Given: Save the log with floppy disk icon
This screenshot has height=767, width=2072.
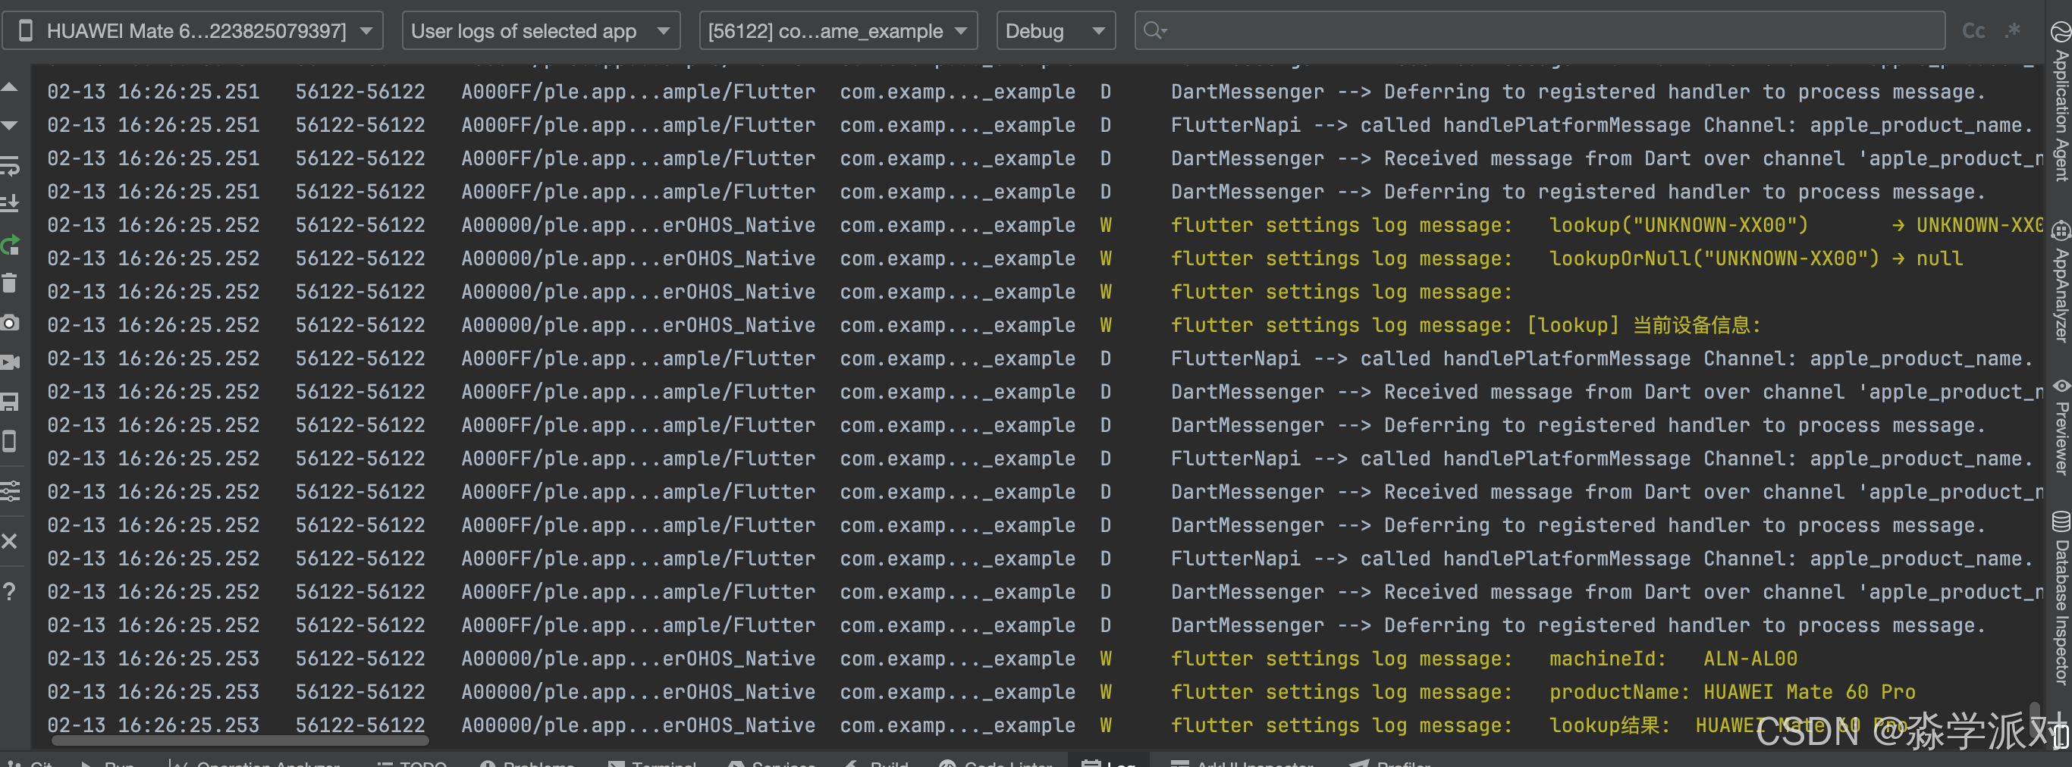Looking at the screenshot, I should [x=10, y=402].
